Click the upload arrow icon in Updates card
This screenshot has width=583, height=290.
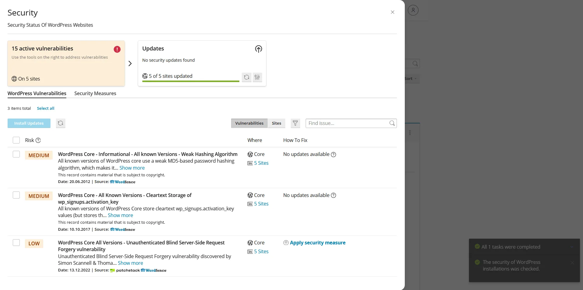coord(258,49)
